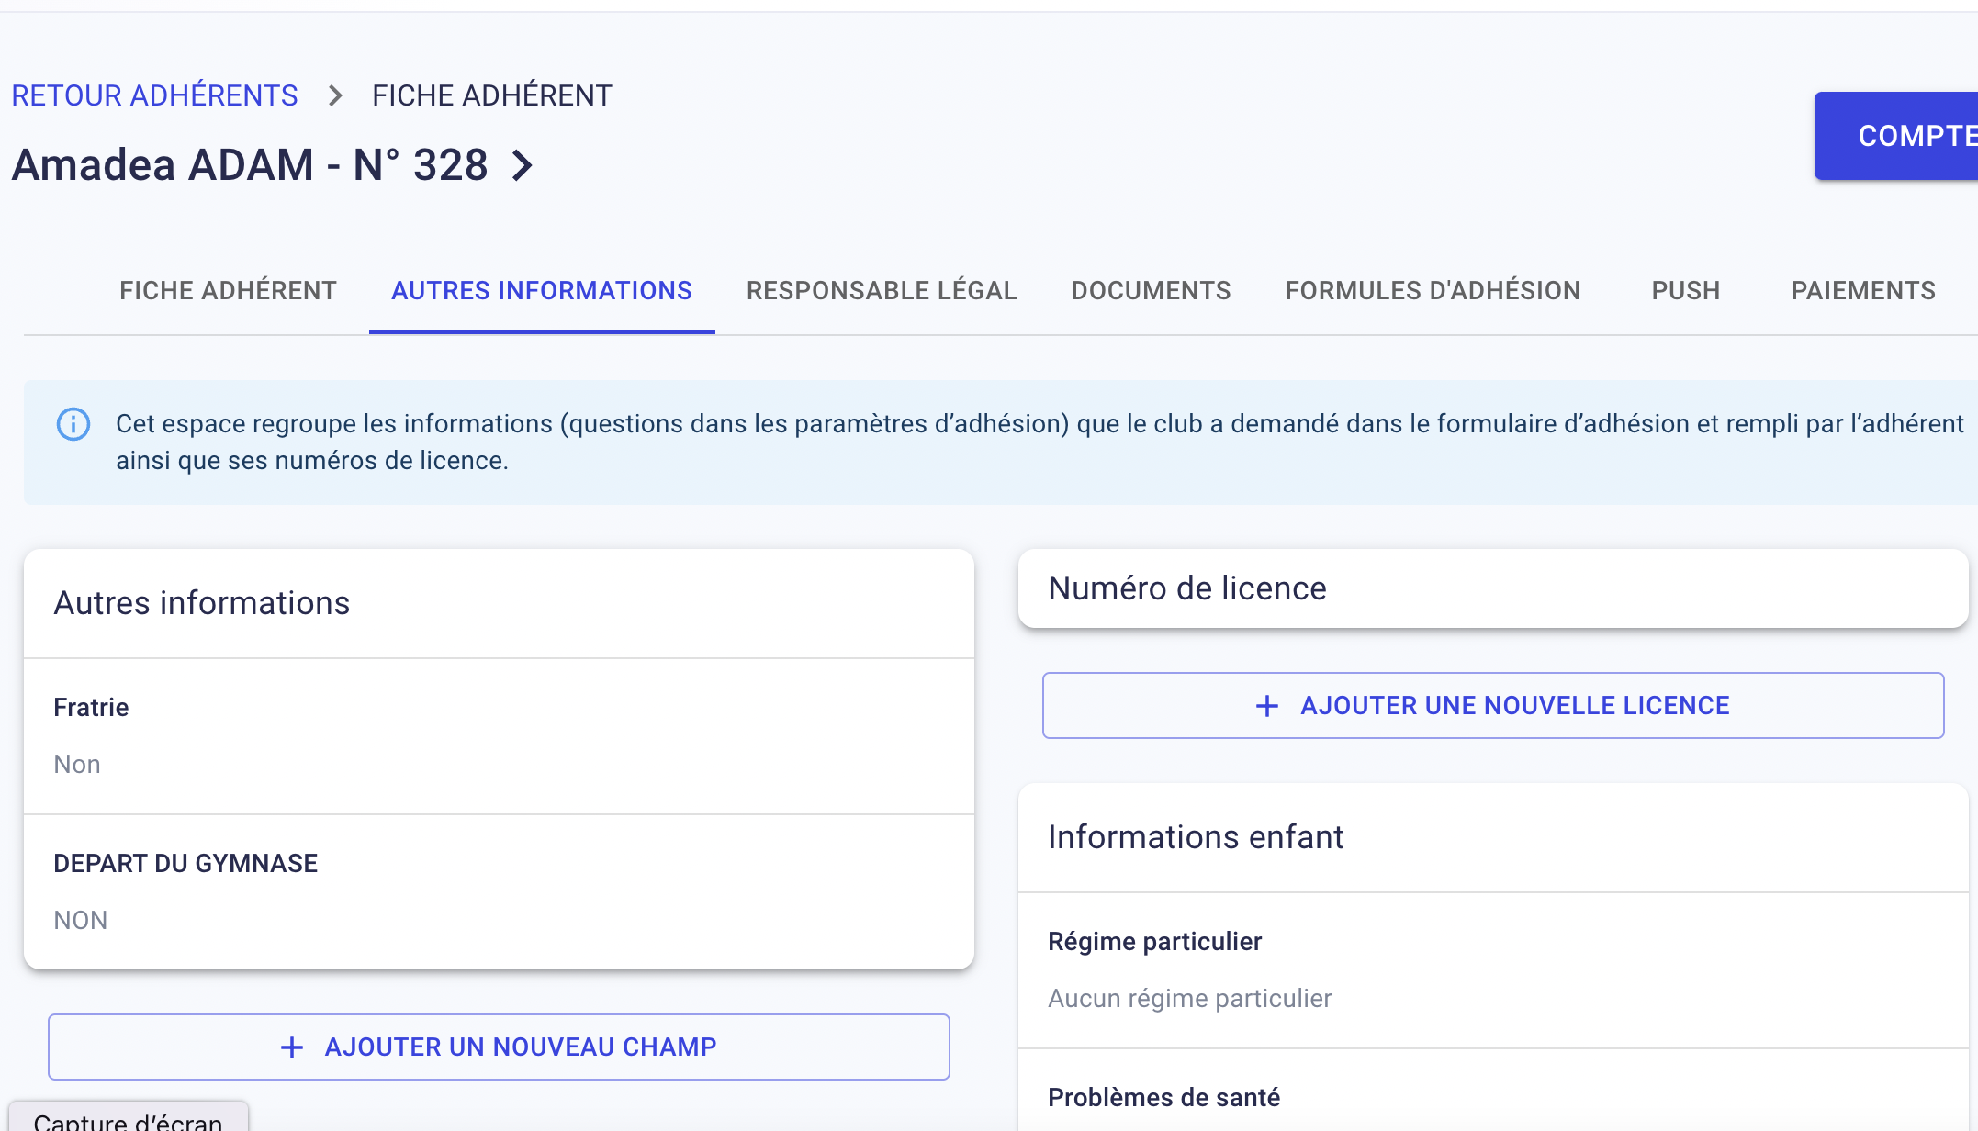
Task: Click FICHE ADHÉRENT breadcrumb text
Action: coord(492,95)
